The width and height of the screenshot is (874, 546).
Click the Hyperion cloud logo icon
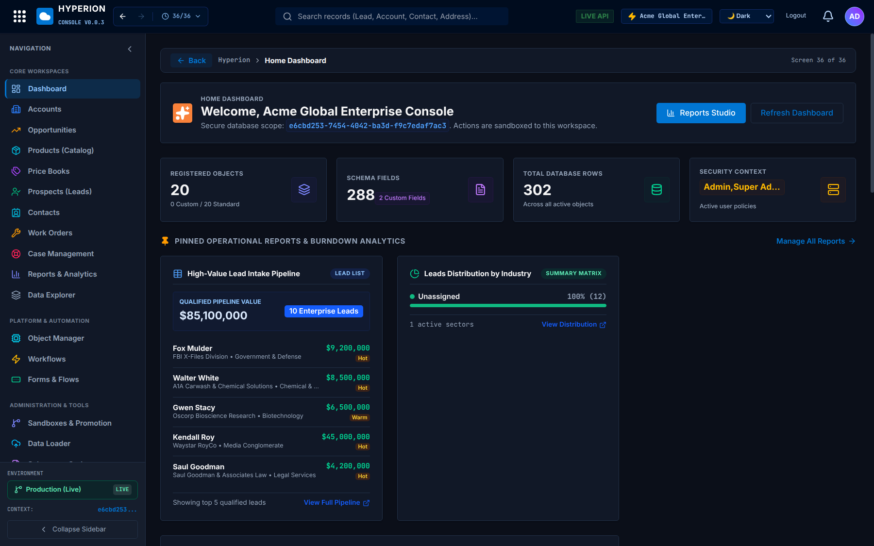point(45,17)
